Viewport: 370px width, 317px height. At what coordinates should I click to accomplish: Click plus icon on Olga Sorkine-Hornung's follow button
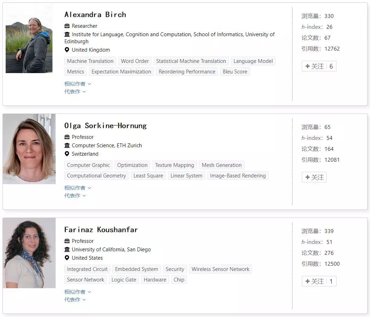pyautogui.click(x=307, y=177)
